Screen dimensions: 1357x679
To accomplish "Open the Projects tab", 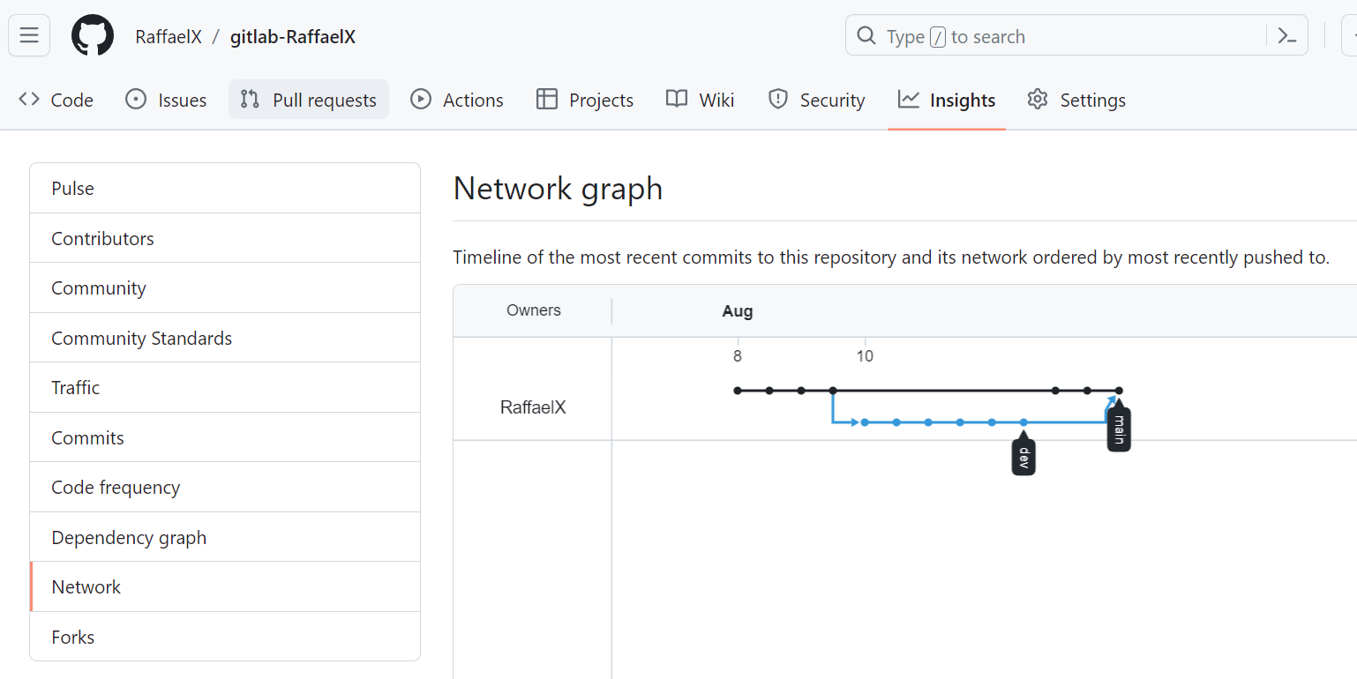I will tap(585, 100).
